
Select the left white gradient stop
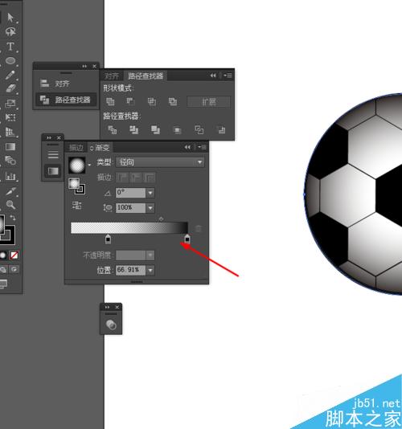(x=108, y=239)
